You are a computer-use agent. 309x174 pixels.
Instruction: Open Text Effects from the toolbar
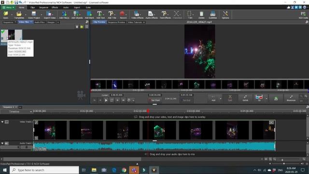[x=165, y=15]
